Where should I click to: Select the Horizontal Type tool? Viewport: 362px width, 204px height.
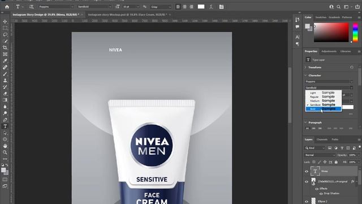pos(5,126)
